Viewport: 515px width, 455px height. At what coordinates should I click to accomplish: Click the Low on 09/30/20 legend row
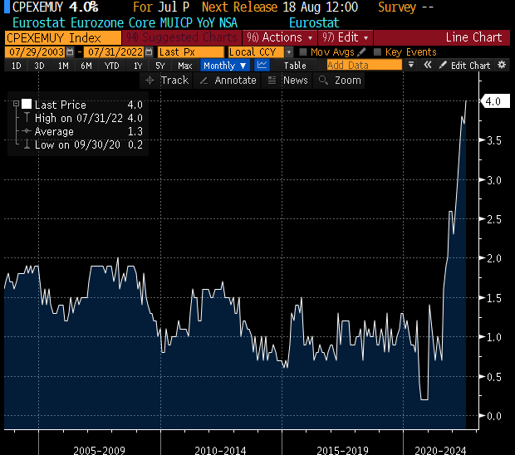(x=89, y=144)
